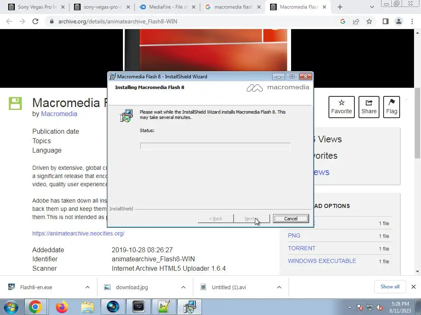Open the Windows Start menu
Image resolution: width=421 pixels, height=315 pixels.
click(11, 307)
